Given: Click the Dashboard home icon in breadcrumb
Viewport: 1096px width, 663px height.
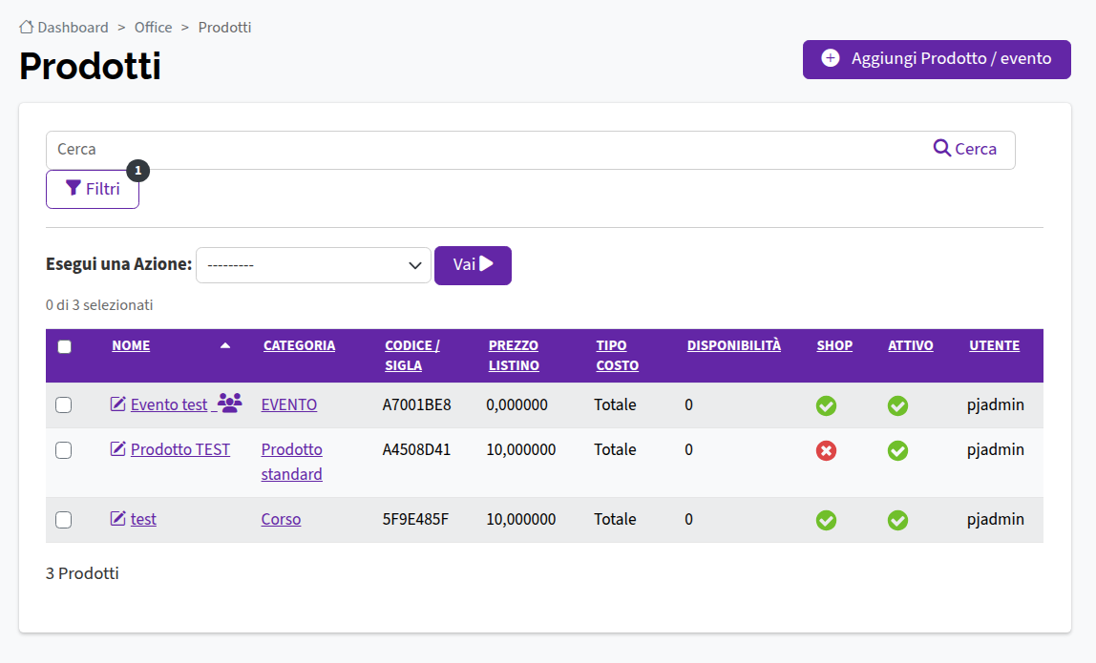Looking at the screenshot, I should pos(26,28).
